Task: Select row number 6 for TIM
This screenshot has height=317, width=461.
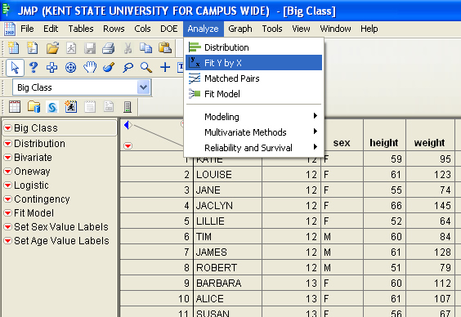Action: 157,237
